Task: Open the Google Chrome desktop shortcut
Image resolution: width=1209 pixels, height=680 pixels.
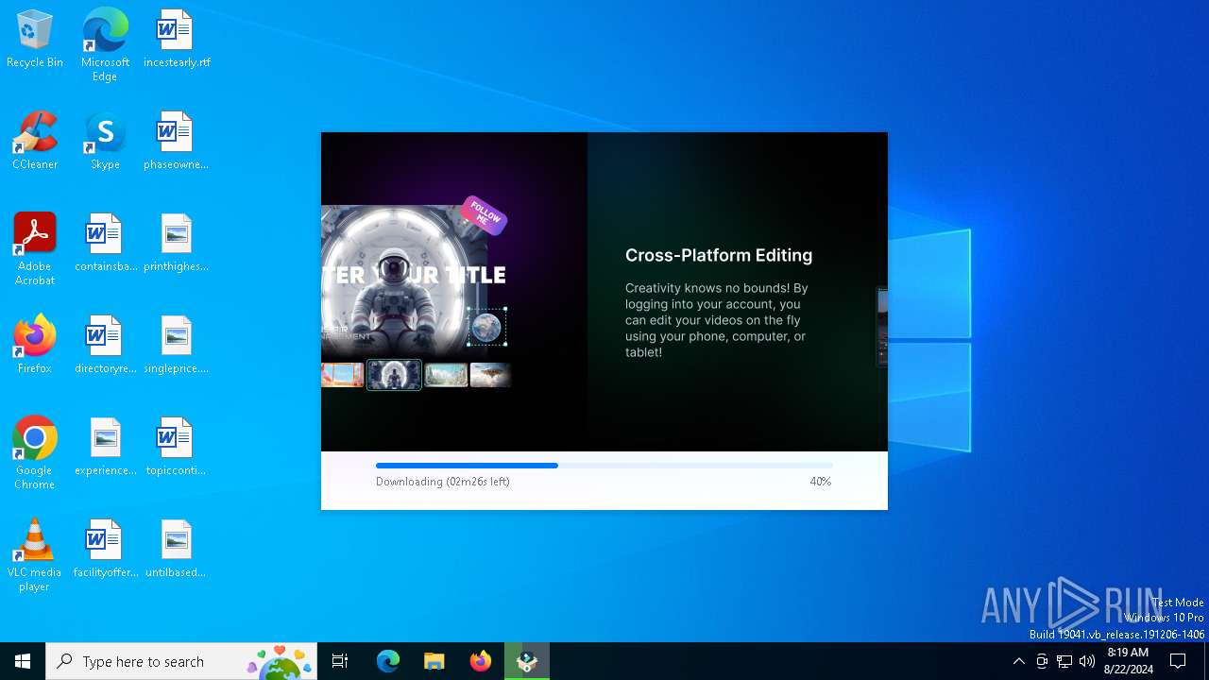Action: [x=35, y=453]
